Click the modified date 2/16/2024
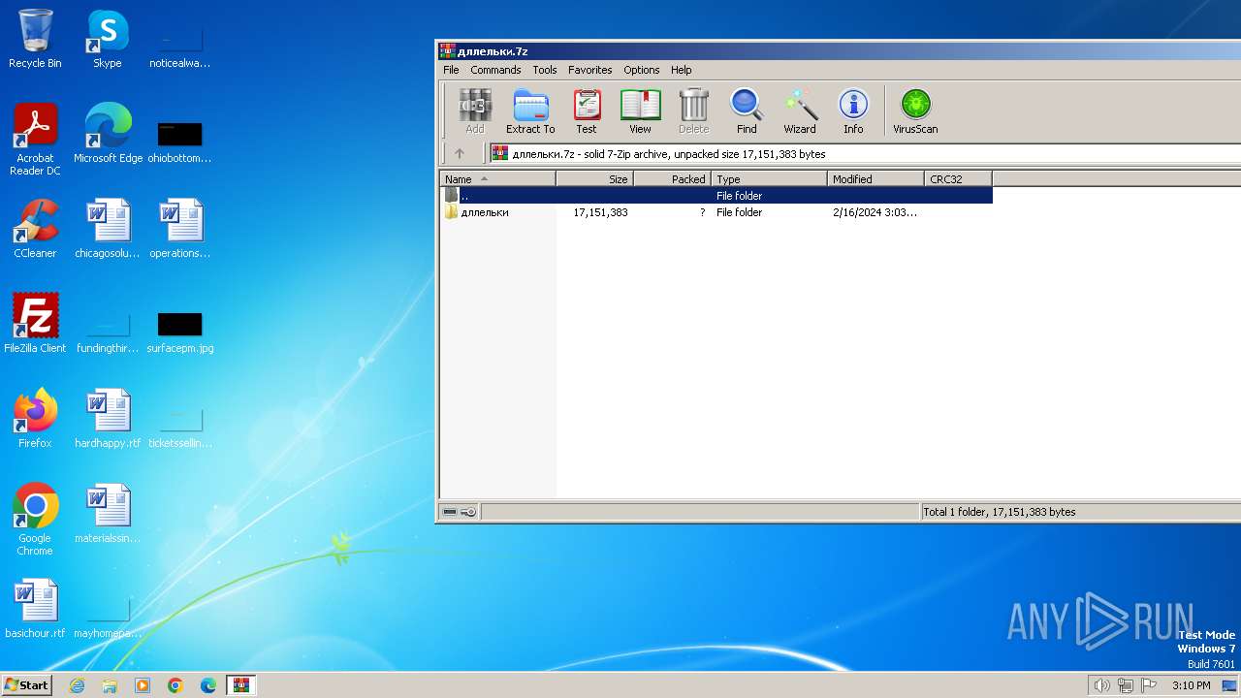1241x698 pixels. point(875,211)
